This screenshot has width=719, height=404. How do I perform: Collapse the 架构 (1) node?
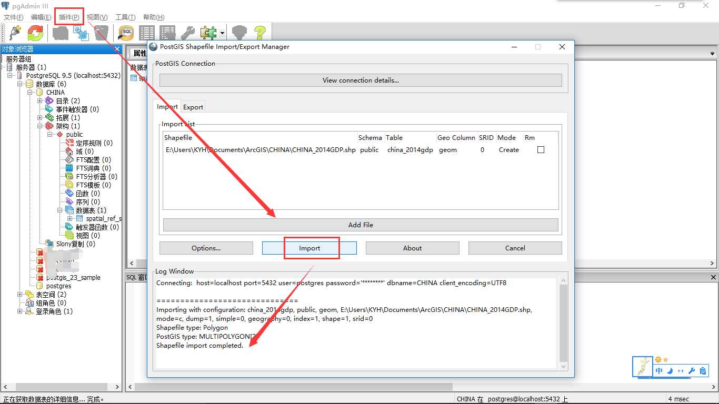click(x=40, y=126)
